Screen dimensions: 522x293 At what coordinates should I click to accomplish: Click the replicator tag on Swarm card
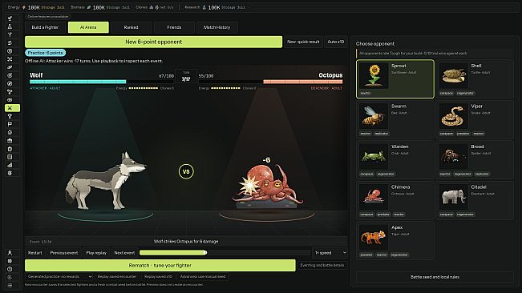coord(381,134)
